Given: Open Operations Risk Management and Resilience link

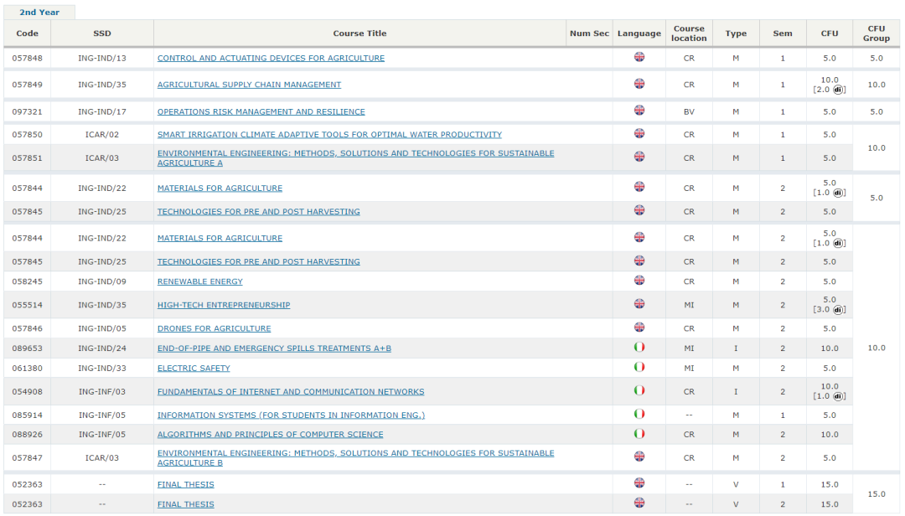Looking at the screenshot, I should coord(261,112).
